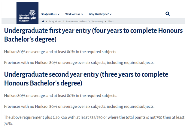Open the Why Strathclyde? menu
The image size is (185, 127).
pos(99,14)
